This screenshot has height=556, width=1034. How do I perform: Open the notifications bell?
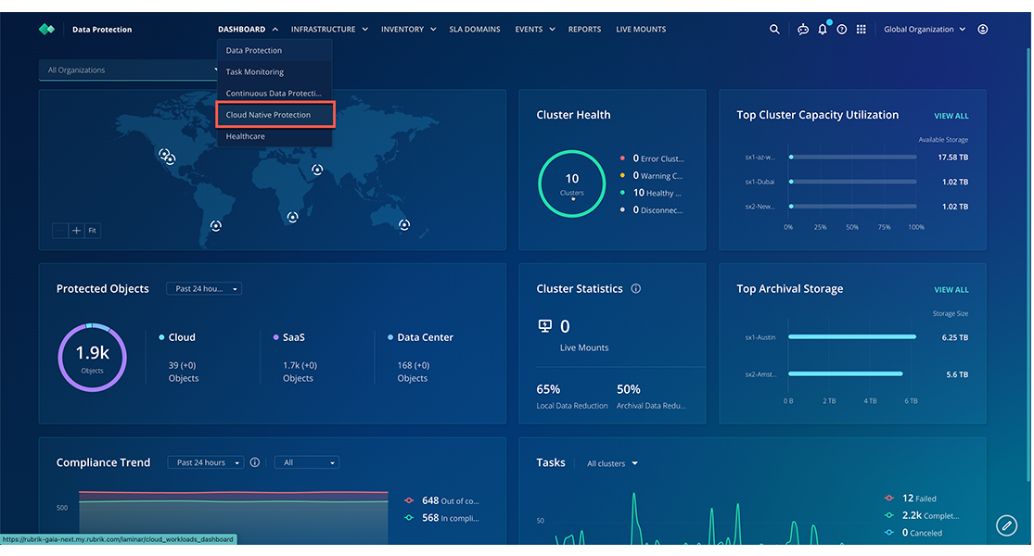[x=823, y=29]
